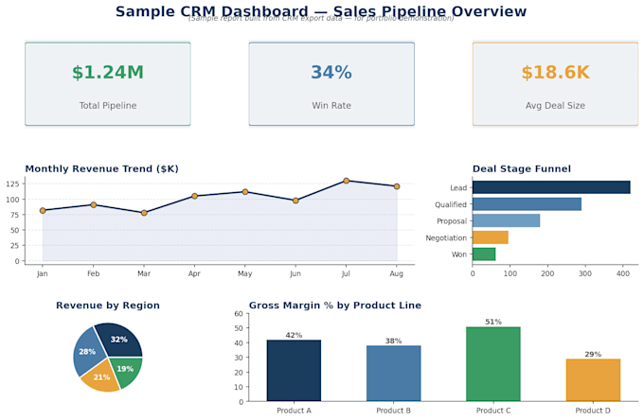The image size is (644, 420).
Task: Click the 'Total Pipeline' caption
Action: click(x=108, y=105)
